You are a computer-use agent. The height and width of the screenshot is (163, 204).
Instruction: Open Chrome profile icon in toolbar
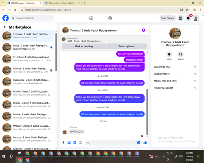coord(195,10)
